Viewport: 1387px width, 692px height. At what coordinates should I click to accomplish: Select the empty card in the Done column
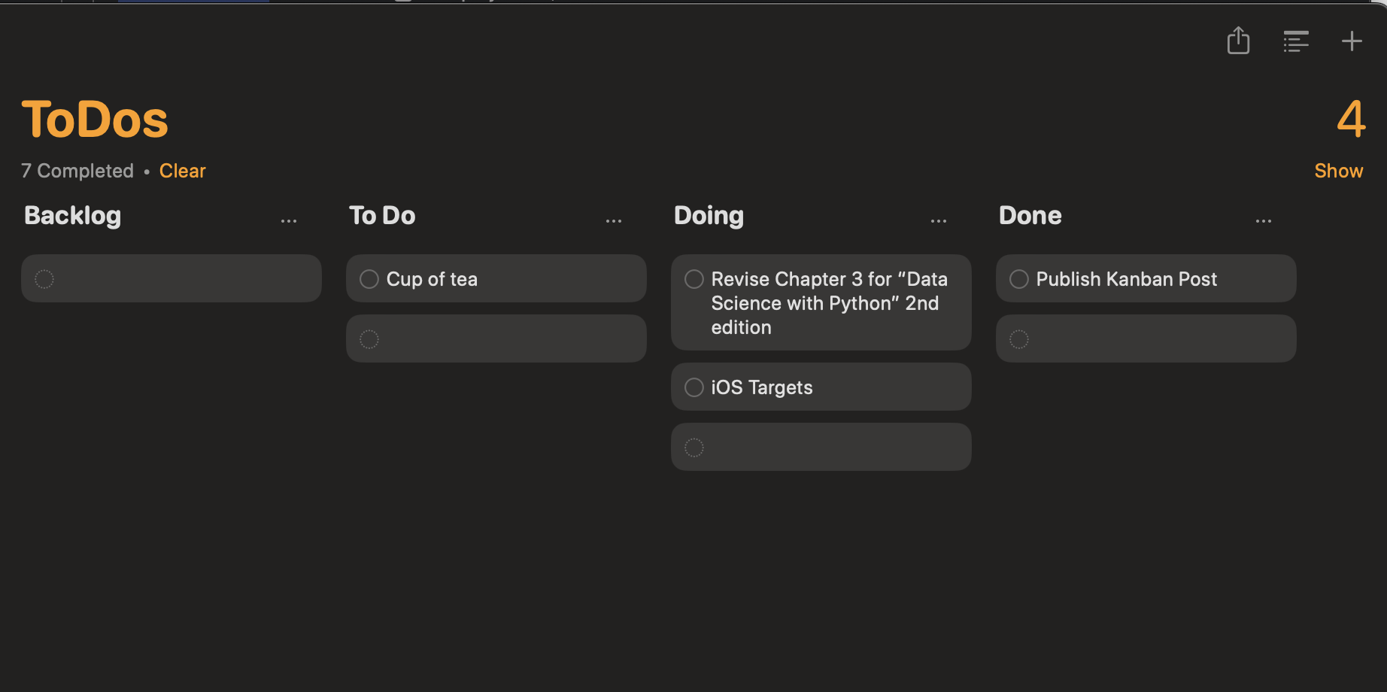click(1145, 338)
